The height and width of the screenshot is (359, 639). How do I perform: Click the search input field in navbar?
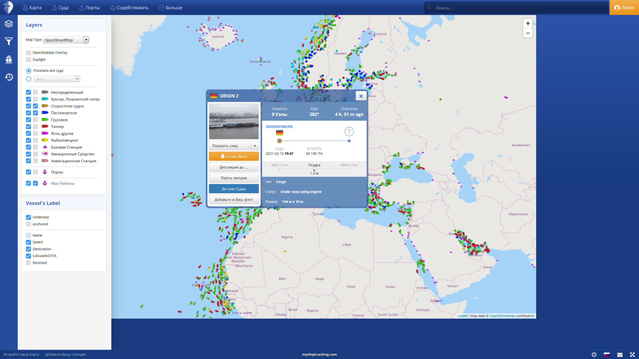pyautogui.click(x=517, y=7)
